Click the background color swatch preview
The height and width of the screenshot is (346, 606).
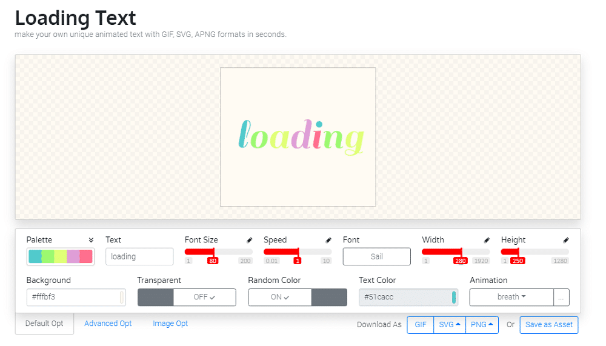tap(122, 297)
